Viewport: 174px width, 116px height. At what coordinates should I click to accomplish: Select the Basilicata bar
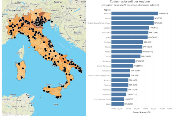coord(130,33)
